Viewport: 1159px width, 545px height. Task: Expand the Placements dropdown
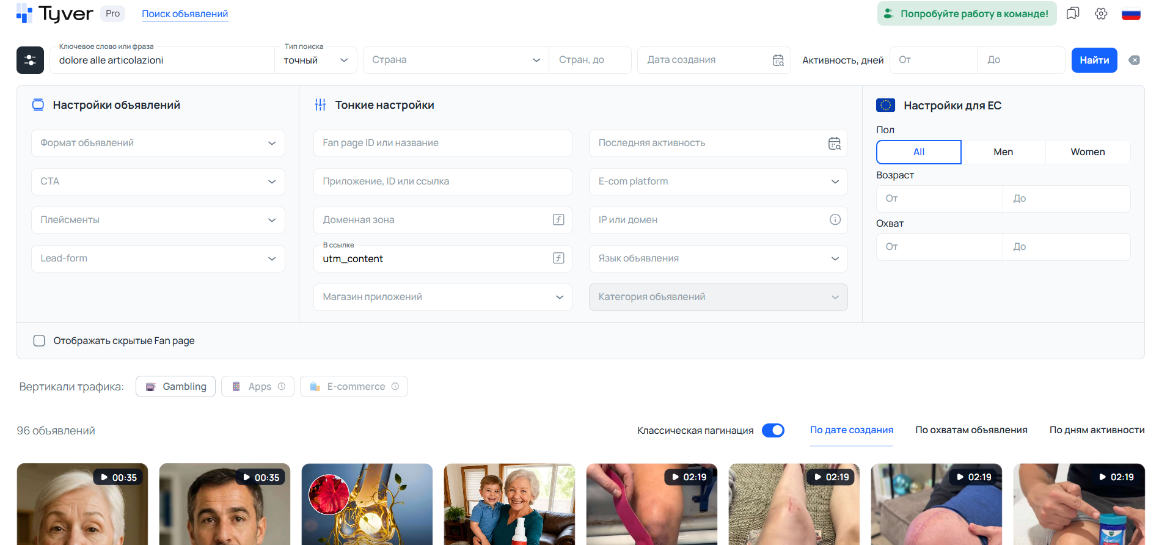(158, 220)
